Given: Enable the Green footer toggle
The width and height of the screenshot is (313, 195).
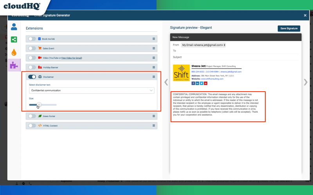Looking at the screenshot, I should pyautogui.click(x=32, y=116).
